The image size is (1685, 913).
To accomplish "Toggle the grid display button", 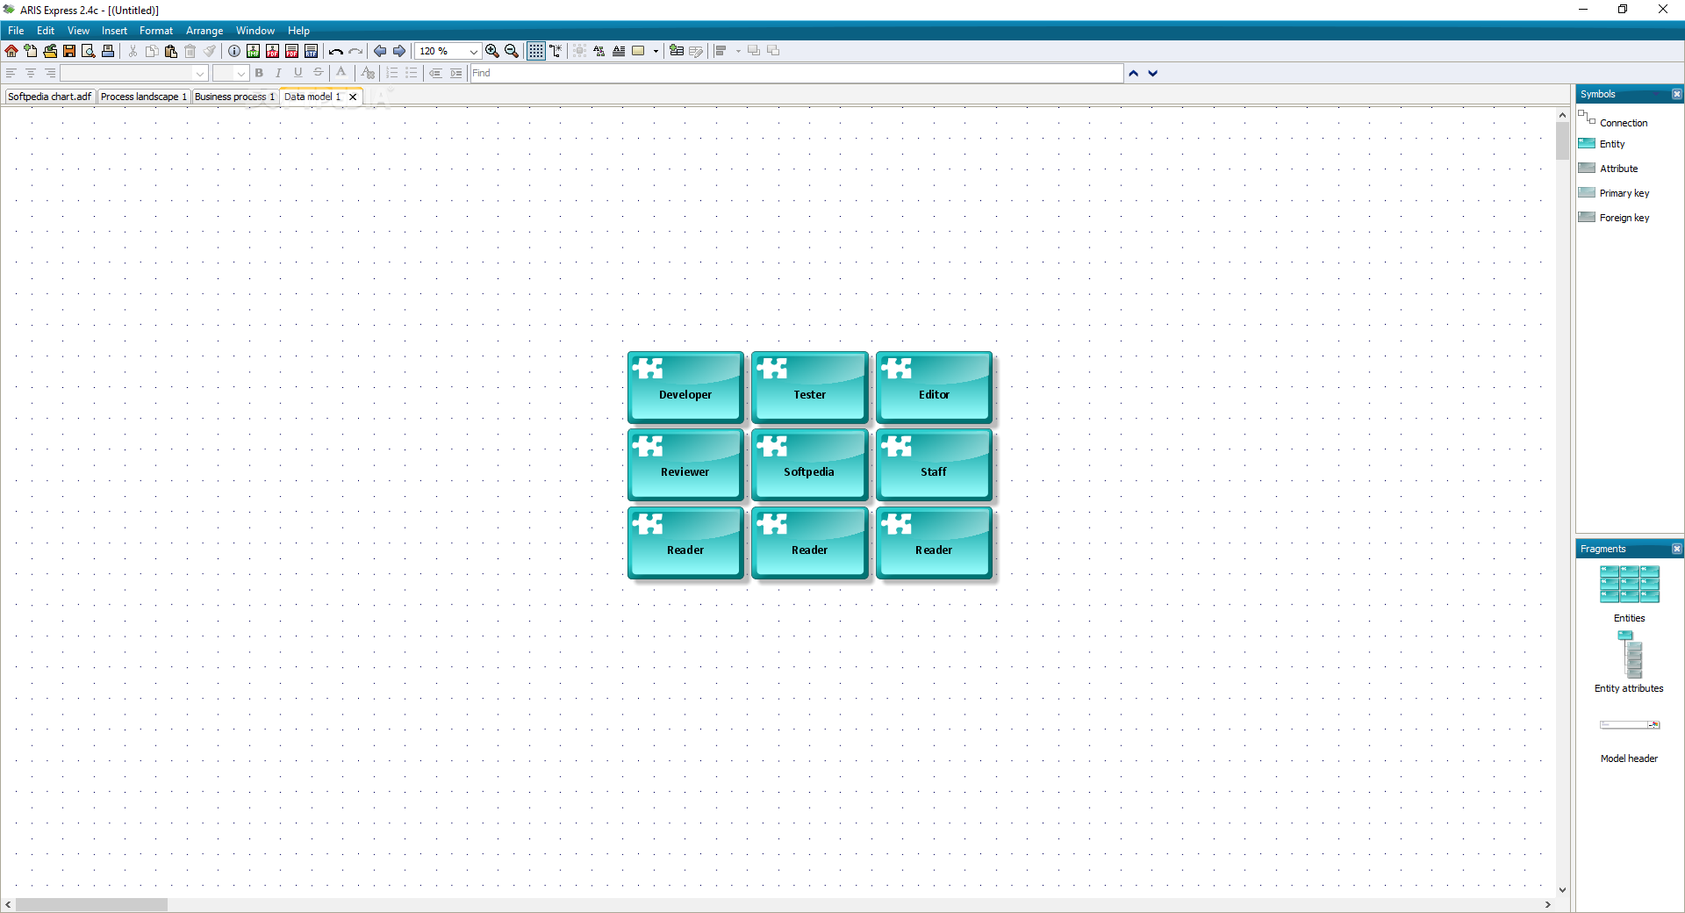I will (536, 51).
